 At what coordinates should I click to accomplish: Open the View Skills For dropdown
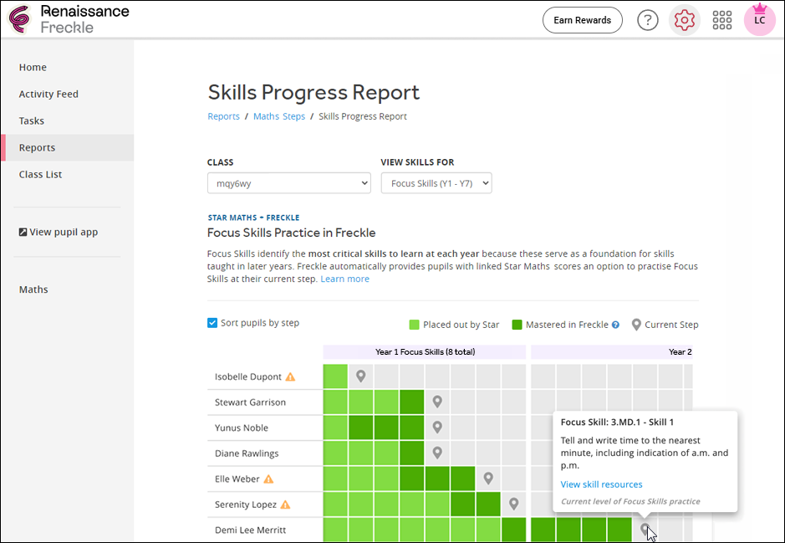(x=436, y=183)
